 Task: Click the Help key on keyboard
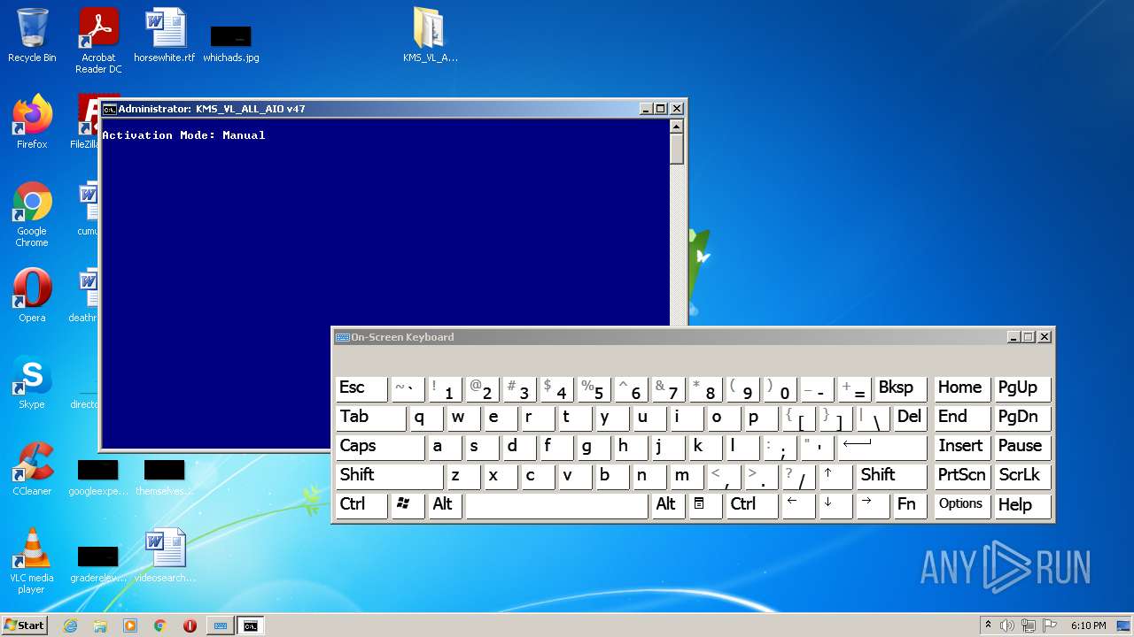pos(1023,504)
